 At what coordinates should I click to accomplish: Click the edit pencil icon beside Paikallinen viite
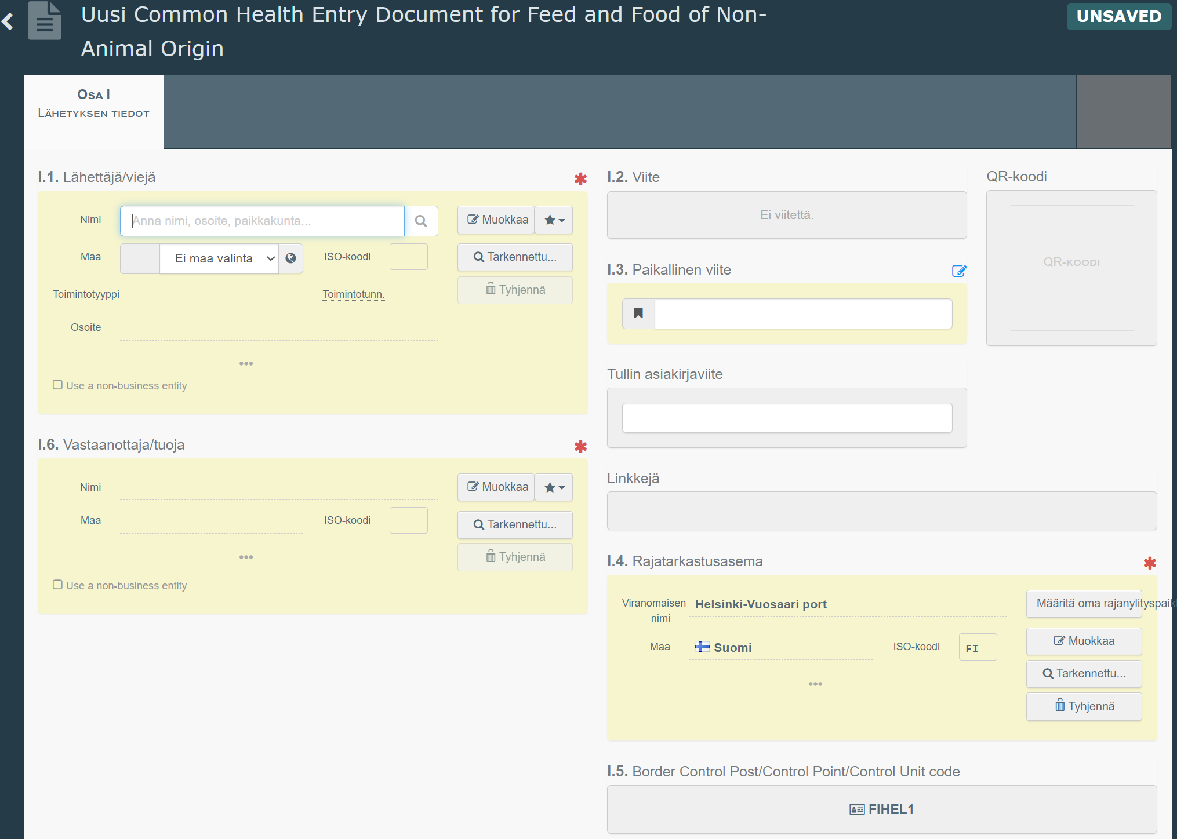(x=959, y=271)
